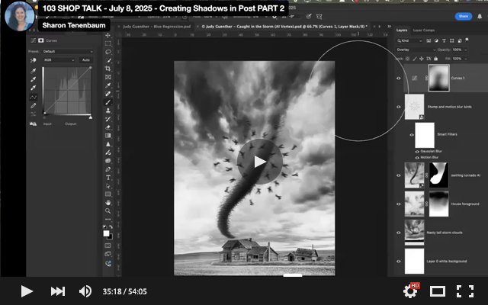Click the Curves white point slider triangle

[x=91, y=117]
